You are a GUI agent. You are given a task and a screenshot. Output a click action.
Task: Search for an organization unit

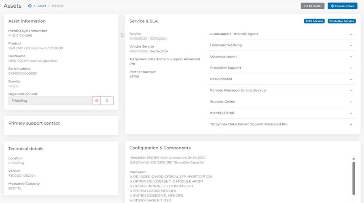click(x=107, y=100)
